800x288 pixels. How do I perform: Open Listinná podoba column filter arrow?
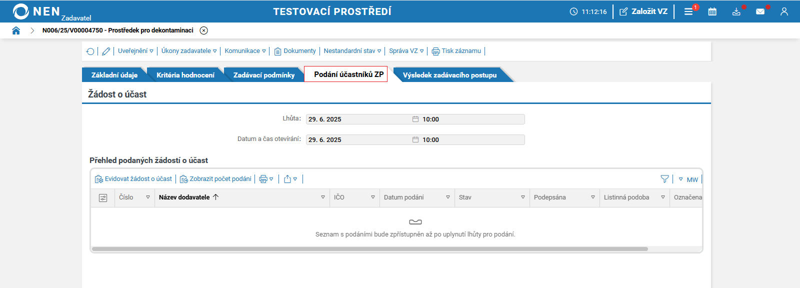pyautogui.click(x=663, y=197)
